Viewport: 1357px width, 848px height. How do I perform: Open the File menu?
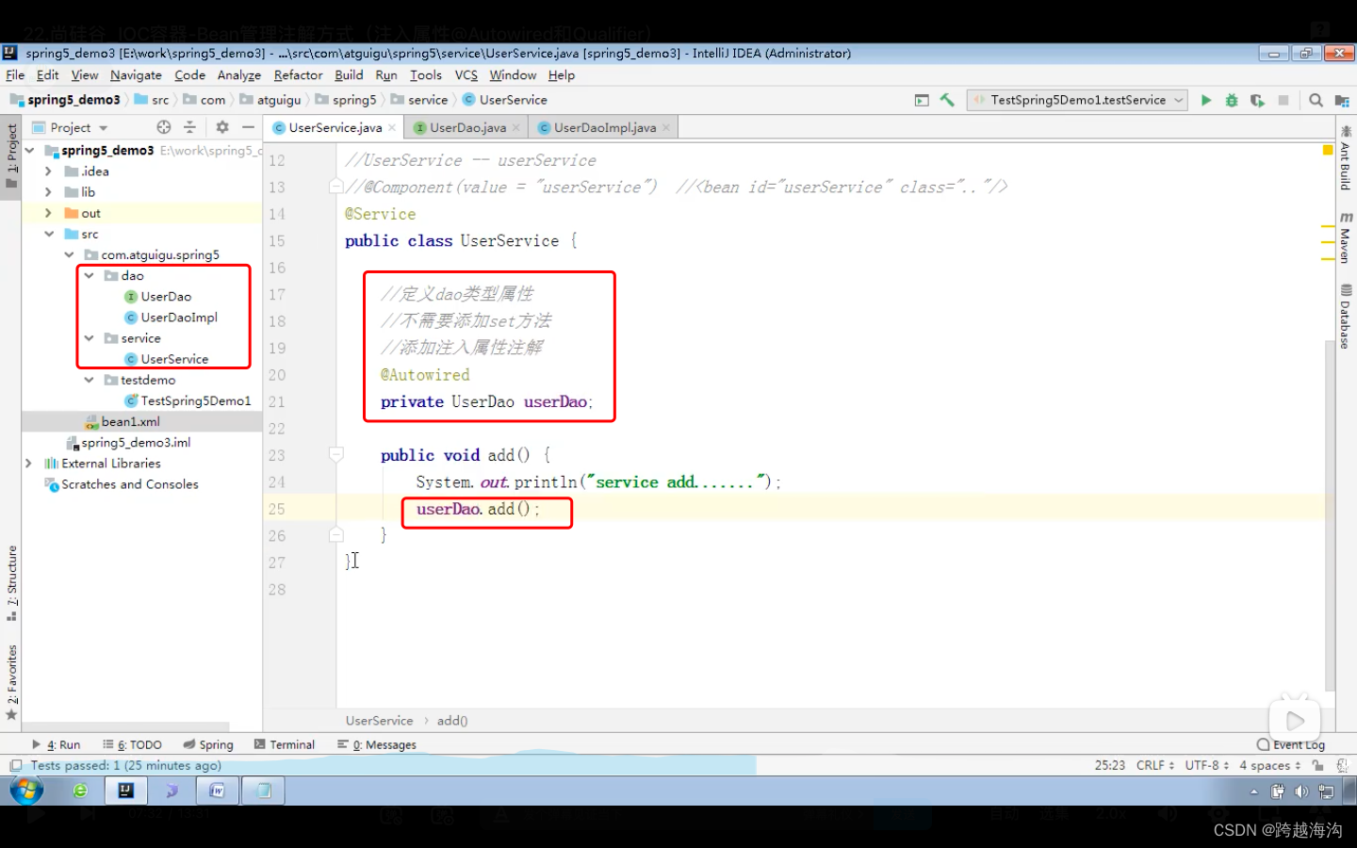pos(15,75)
